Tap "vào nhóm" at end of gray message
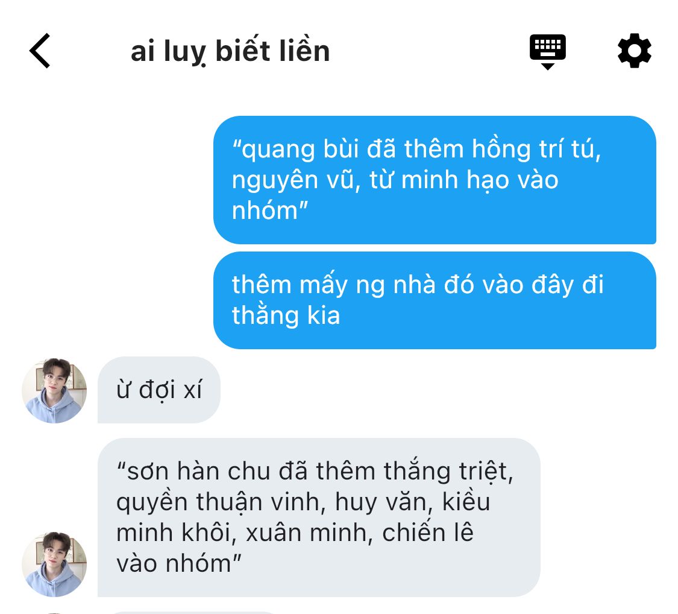Viewport: 678px width, 614px height. (x=178, y=563)
